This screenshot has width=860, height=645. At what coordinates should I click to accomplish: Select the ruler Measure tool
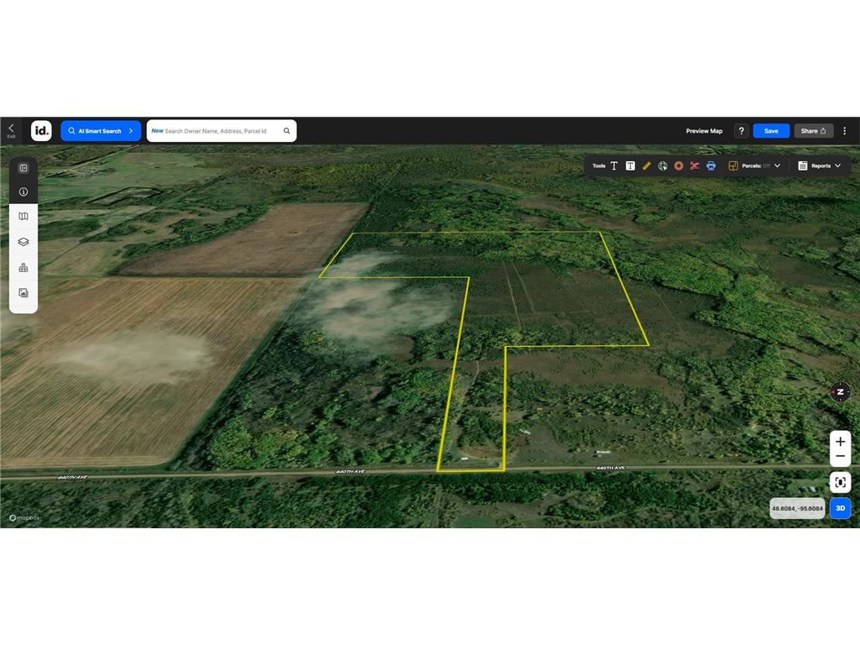click(646, 165)
